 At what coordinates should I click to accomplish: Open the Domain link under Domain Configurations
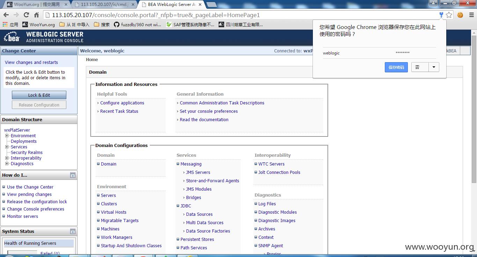(x=109, y=164)
